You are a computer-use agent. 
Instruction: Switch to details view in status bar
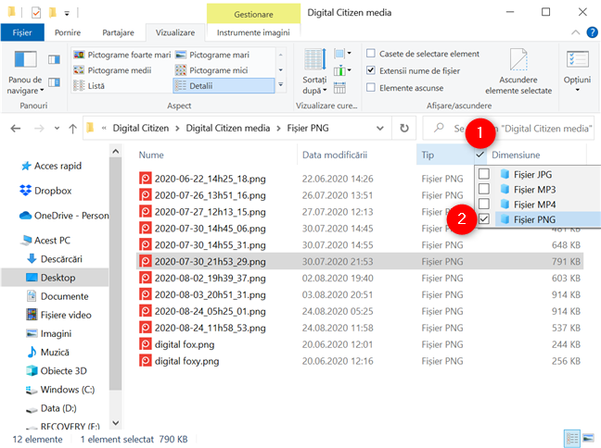coord(572,439)
